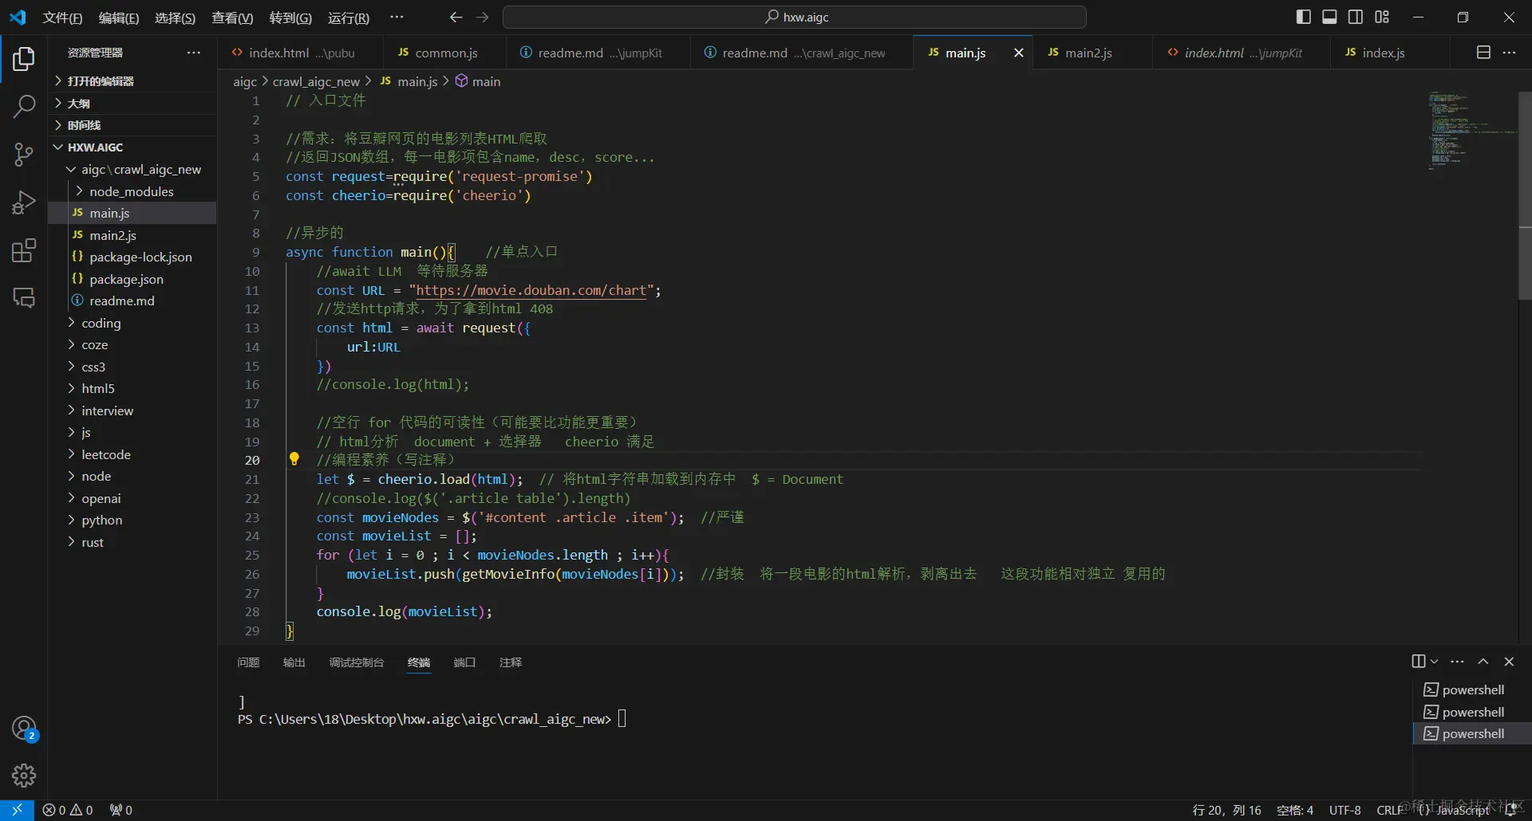Open the 编辑(E) menu

119,18
